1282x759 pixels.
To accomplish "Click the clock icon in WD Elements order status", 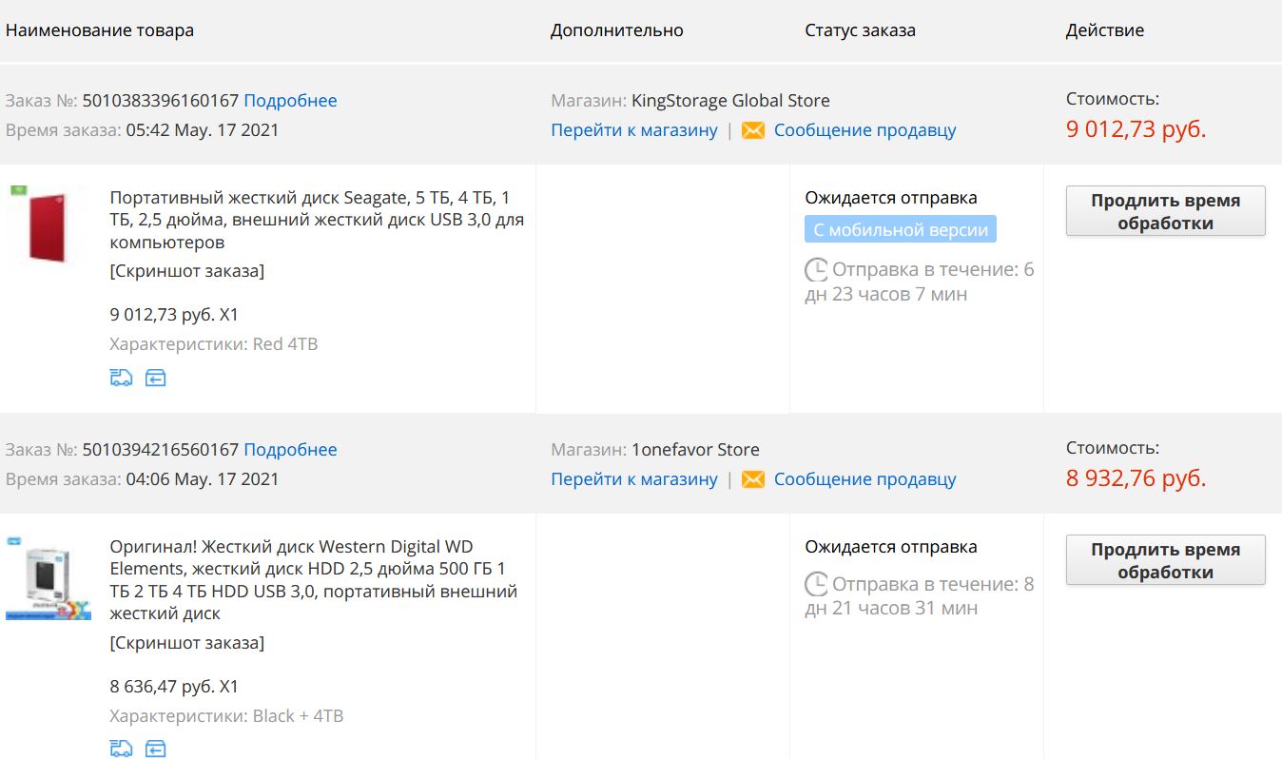I will pyautogui.click(x=816, y=584).
